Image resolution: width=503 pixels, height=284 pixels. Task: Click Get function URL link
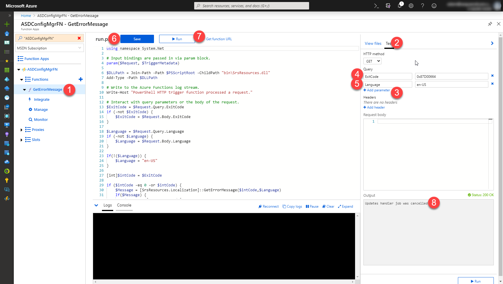[x=219, y=39]
